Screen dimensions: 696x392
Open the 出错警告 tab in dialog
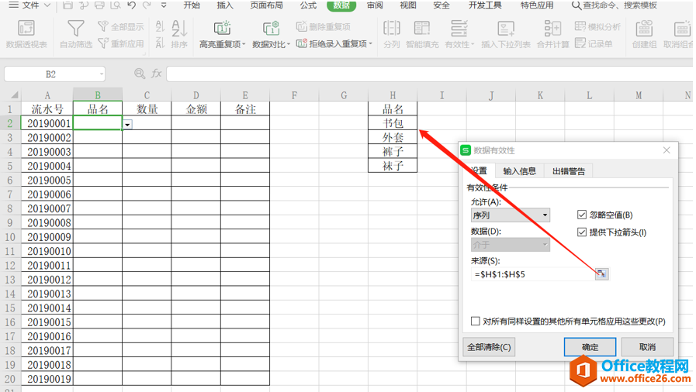pyautogui.click(x=569, y=171)
